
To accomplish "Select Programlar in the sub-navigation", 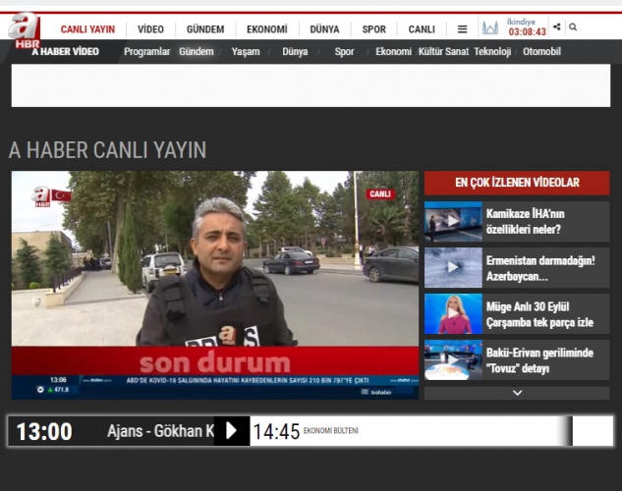I will 146,51.
